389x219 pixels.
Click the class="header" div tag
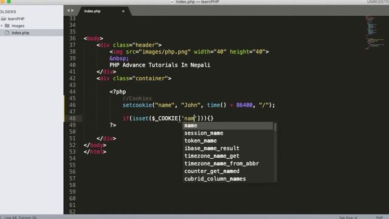pos(129,45)
